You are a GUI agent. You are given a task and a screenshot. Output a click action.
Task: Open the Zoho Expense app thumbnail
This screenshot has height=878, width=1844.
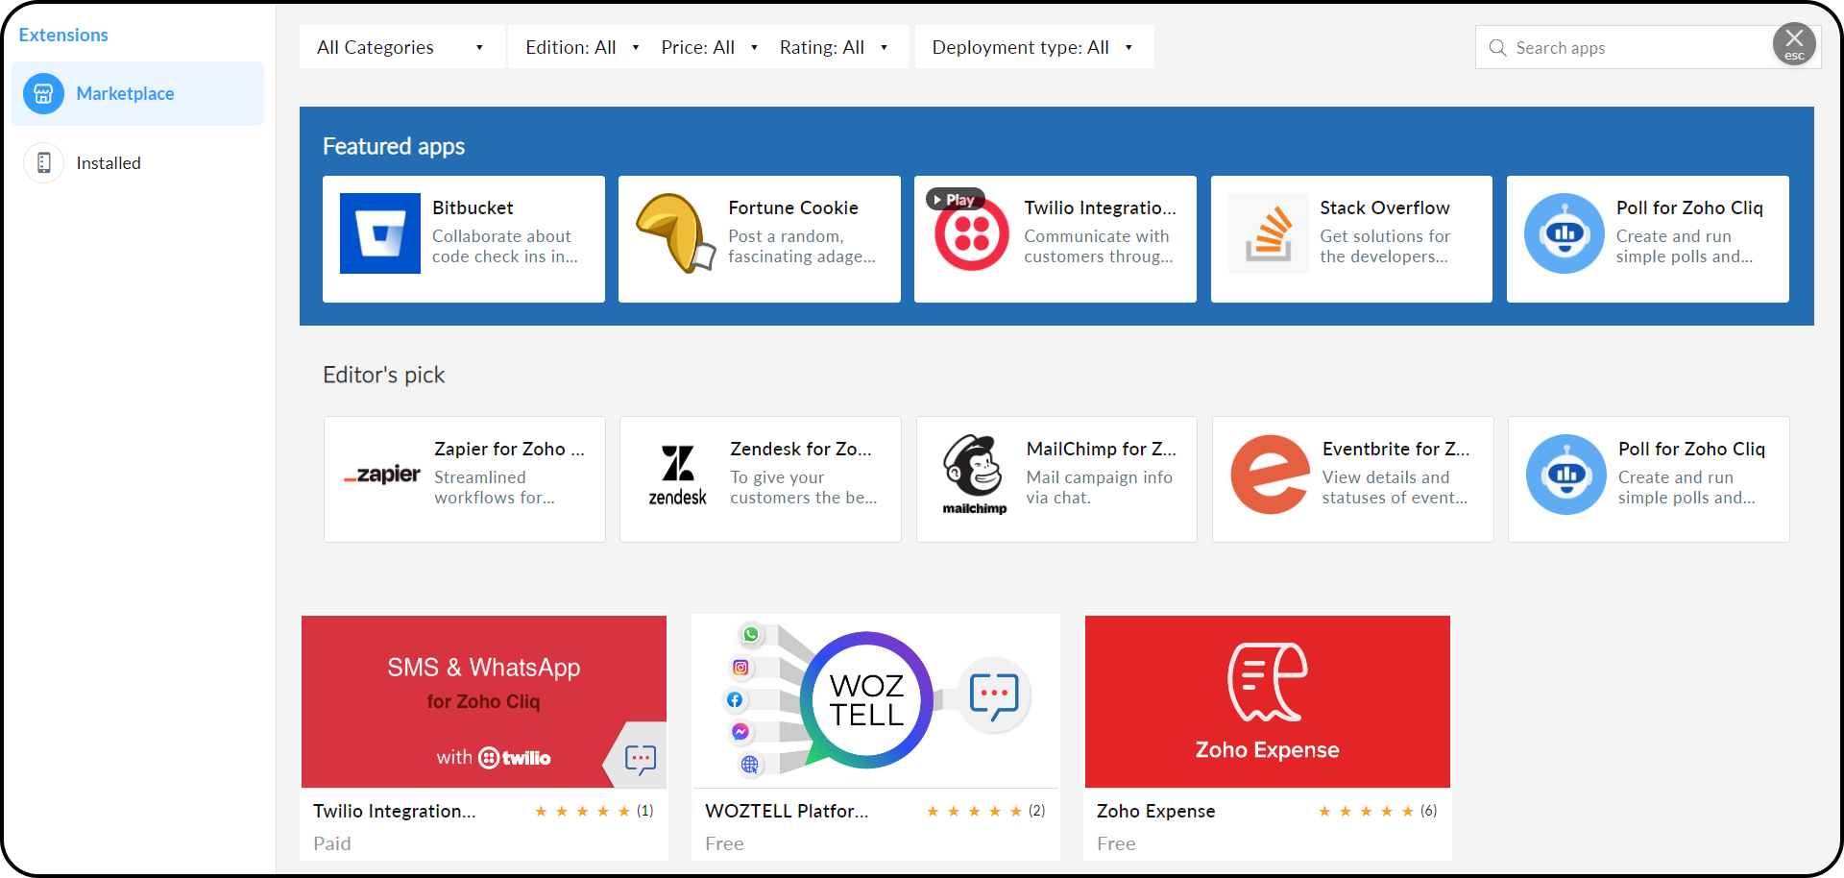tap(1267, 701)
